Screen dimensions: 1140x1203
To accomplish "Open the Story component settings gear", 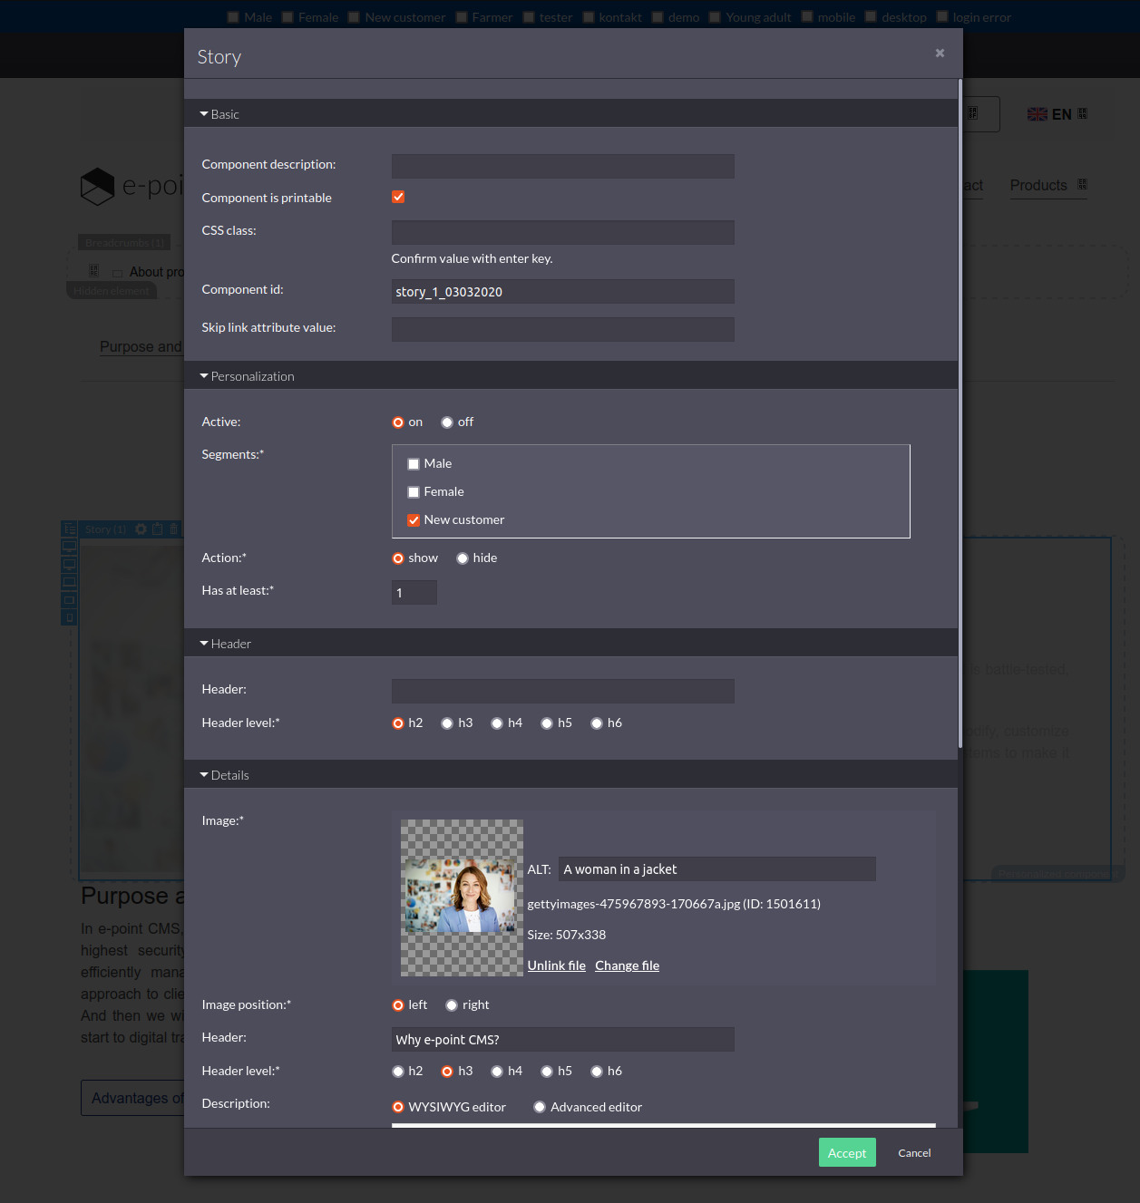I will pyautogui.click(x=141, y=529).
